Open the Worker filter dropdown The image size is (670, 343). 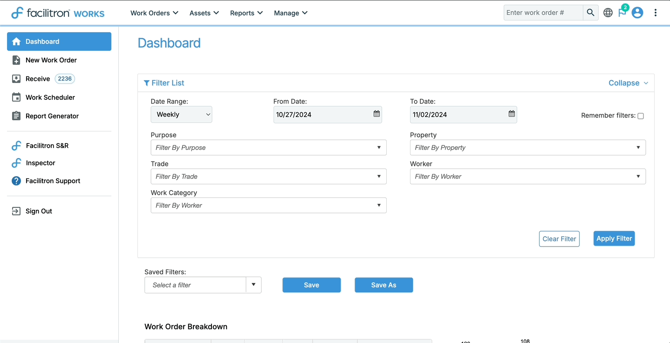pos(528,177)
